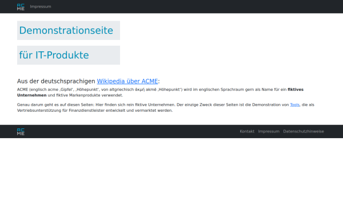Open Impressum in the top navigation bar
The width and height of the screenshot is (343, 214).
[x=41, y=6]
